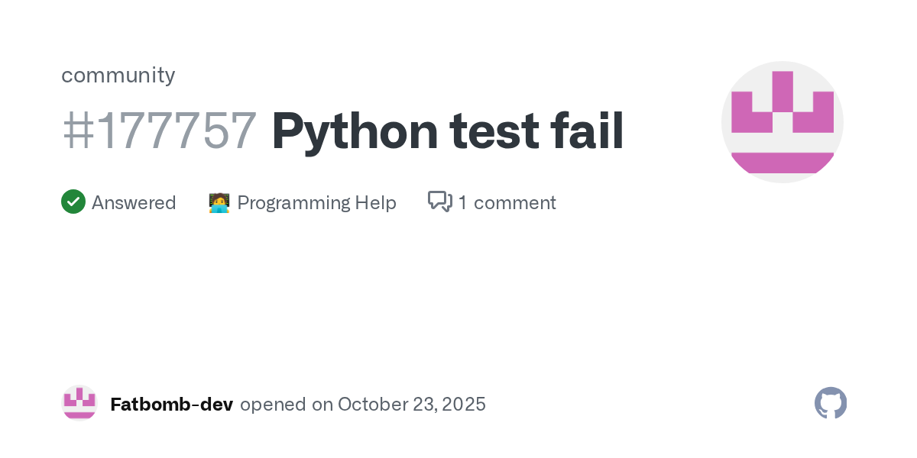Open the Fatbomb-dev user profile link
The height and width of the screenshot is (458, 917).
tap(171, 405)
